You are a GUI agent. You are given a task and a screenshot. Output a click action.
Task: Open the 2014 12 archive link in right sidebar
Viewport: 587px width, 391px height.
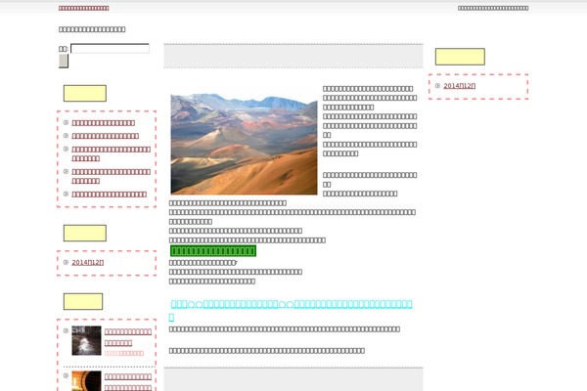click(460, 86)
